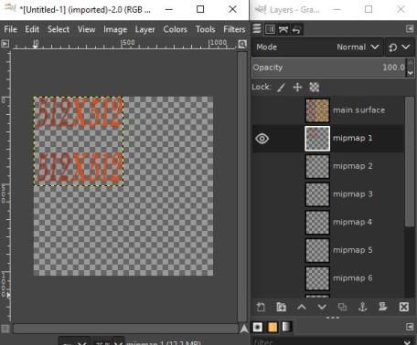Switch to the Brushes tab in lower dock

pos(258,328)
